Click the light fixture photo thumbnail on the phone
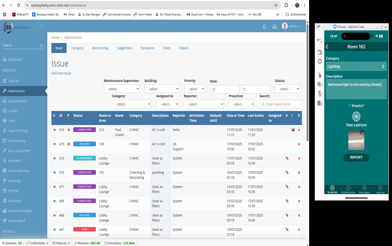Image resolution: width=392 pixels, height=246 pixels. point(356,140)
